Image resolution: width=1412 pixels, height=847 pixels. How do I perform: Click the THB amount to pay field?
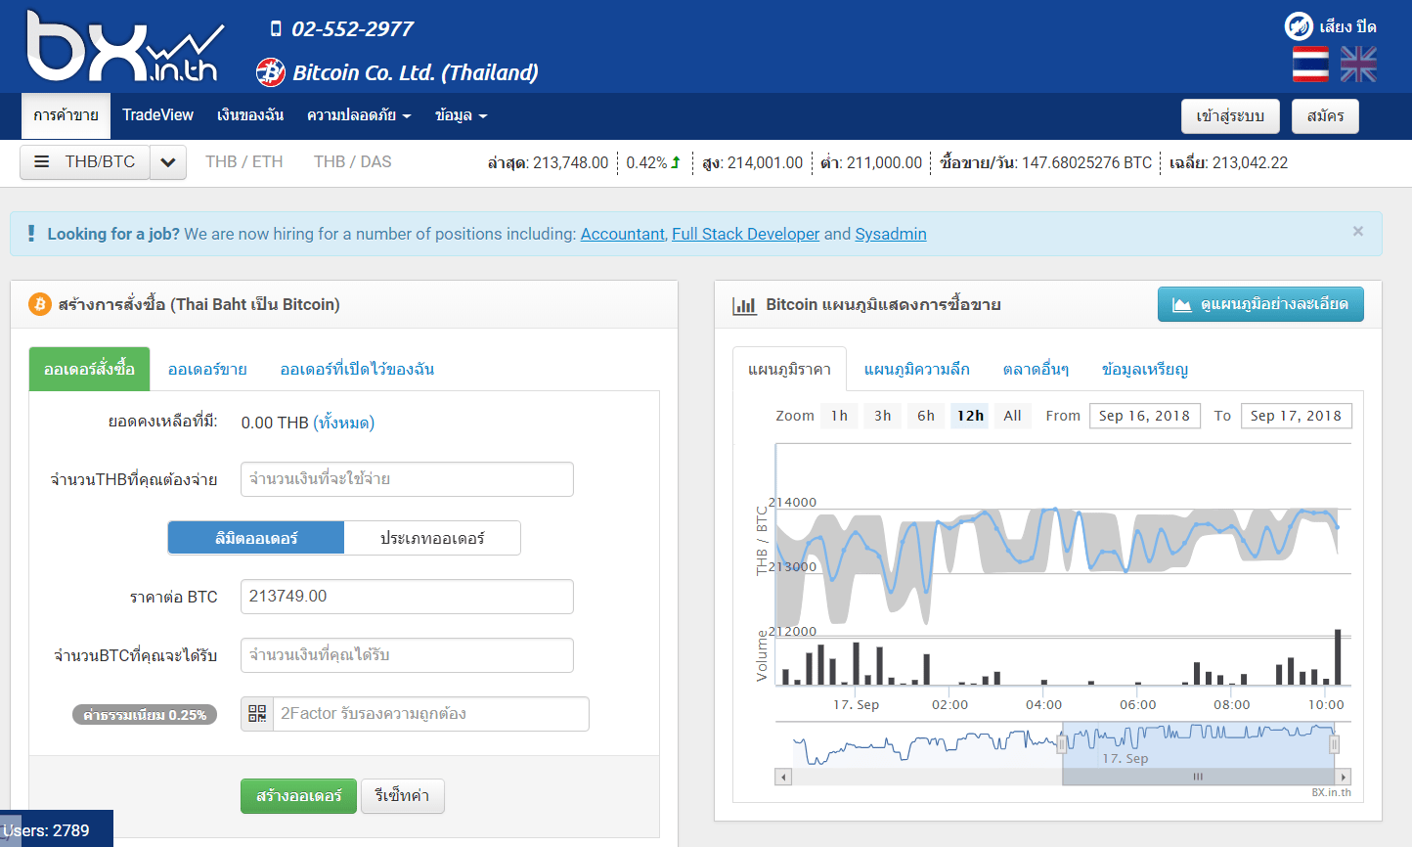[407, 479]
